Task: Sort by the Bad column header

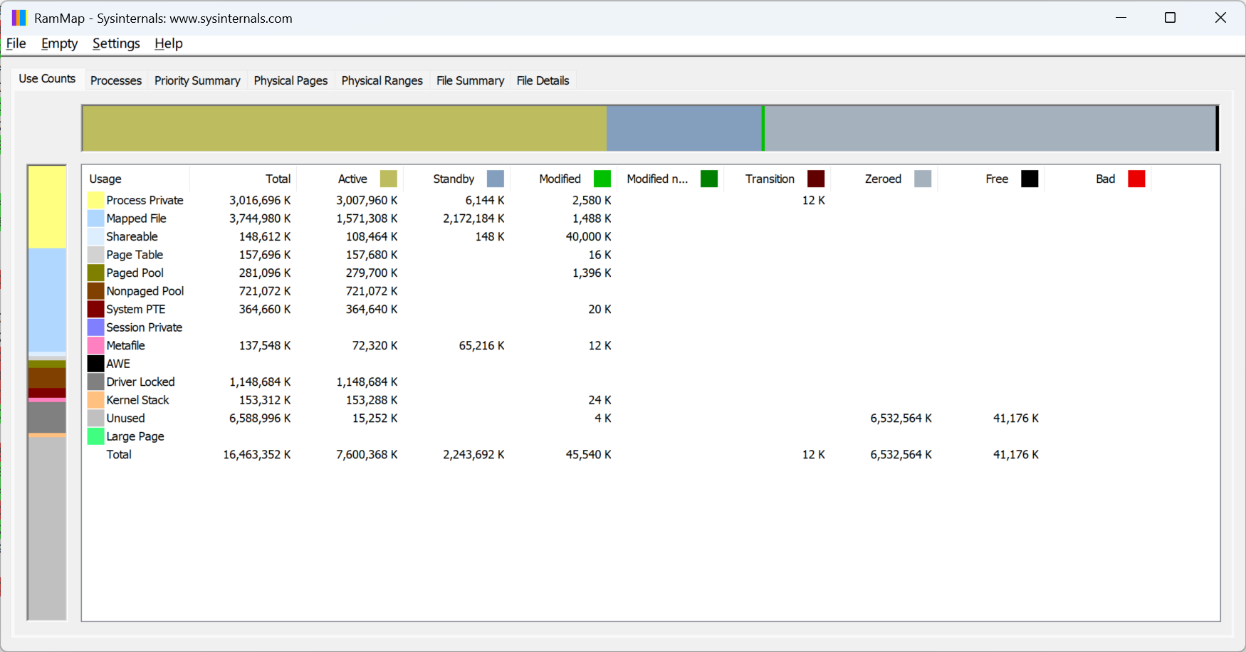Action: (x=1098, y=179)
